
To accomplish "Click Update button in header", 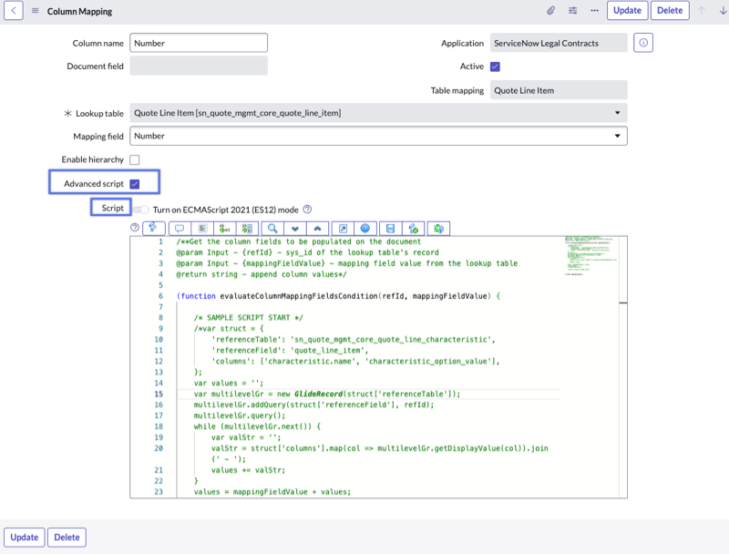I will click(627, 10).
